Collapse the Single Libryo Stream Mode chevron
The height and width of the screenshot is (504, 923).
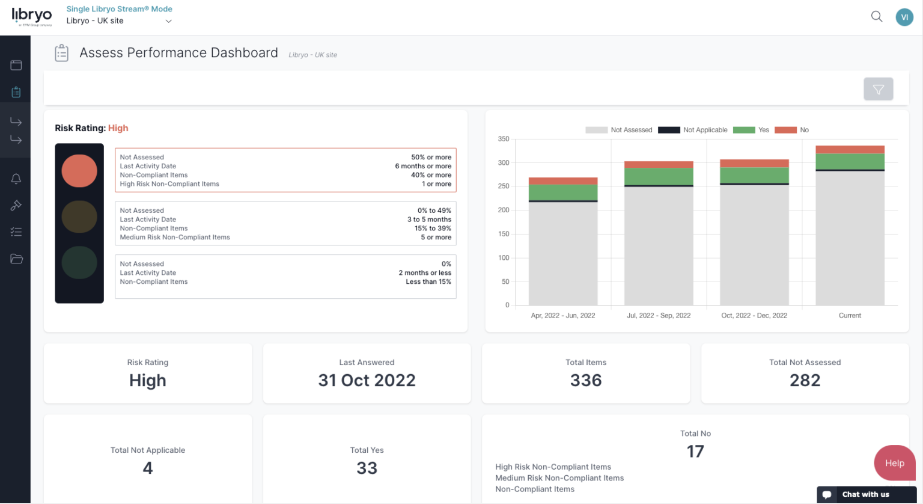[168, 20]
